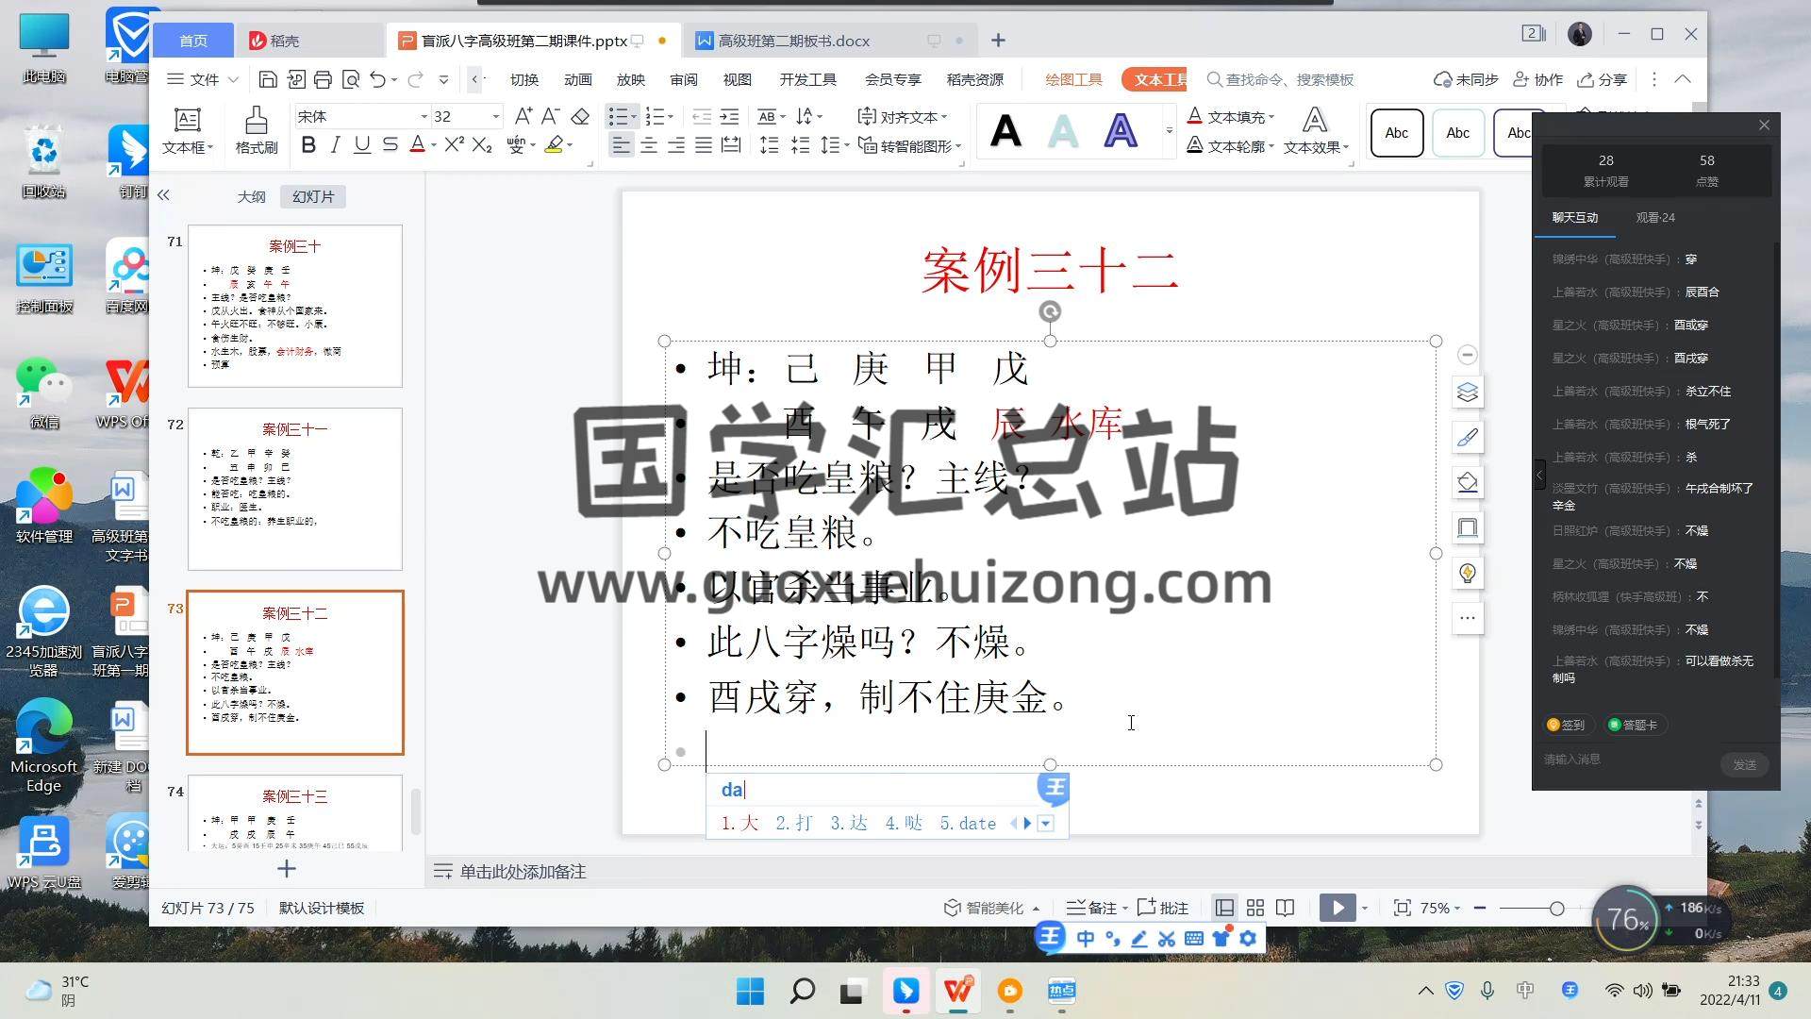Viewport: 1811px width, 1019px height.
Task: Click the Collaborate button
Action: [x=1537, y=79]
